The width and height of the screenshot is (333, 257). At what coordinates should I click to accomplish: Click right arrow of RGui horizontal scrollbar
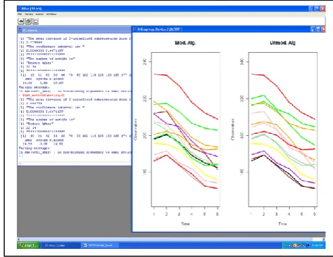324,239
